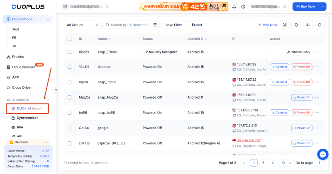The height and width of the screenshot is (174, 332).
Task: Open more options for 0qcSr row
Action: (317, 82)
